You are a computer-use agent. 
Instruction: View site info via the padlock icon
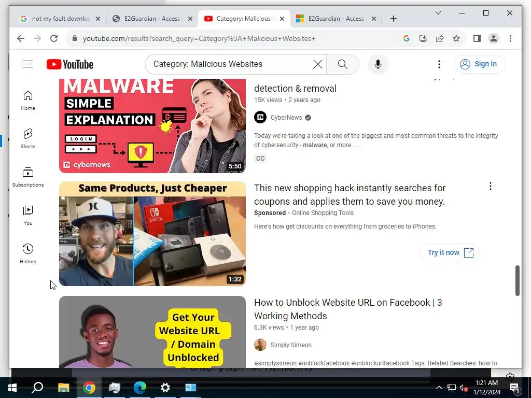click(x=75, y=38)
